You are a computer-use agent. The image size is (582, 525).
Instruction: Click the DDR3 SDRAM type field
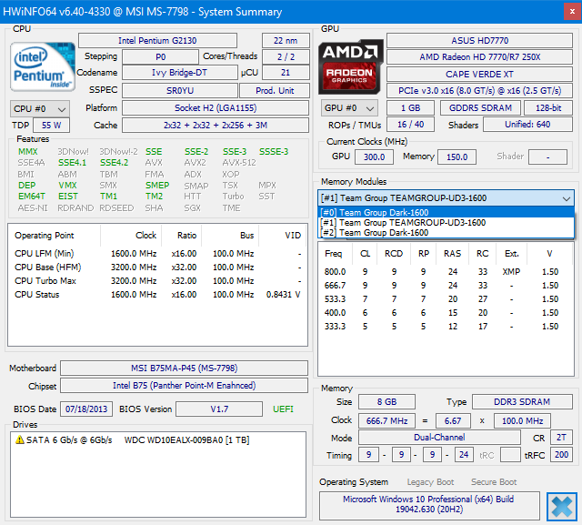tap(522, 402)
